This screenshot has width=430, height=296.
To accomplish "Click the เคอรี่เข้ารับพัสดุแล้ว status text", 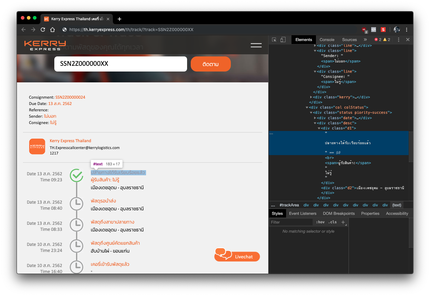I will (x=110, y=264).
